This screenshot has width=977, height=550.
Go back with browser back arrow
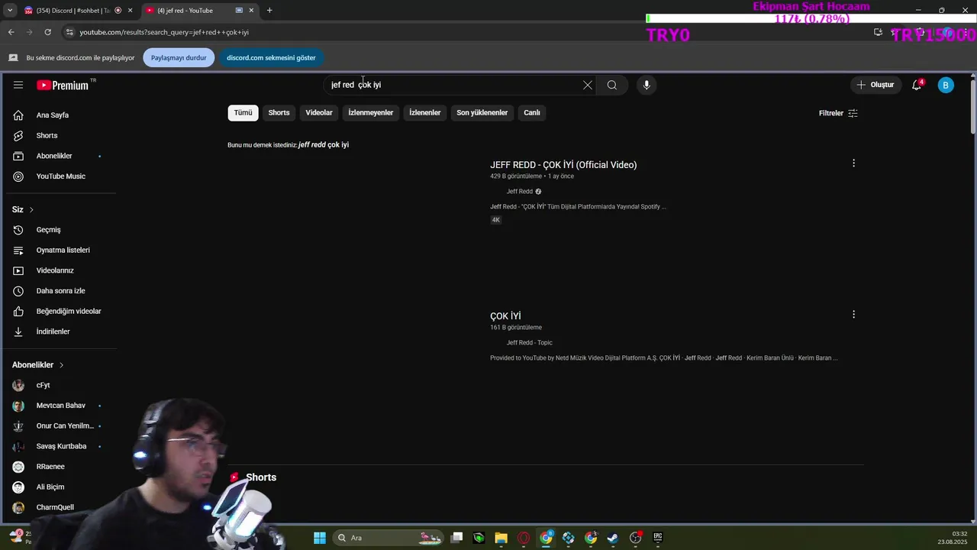pos(11,32)
